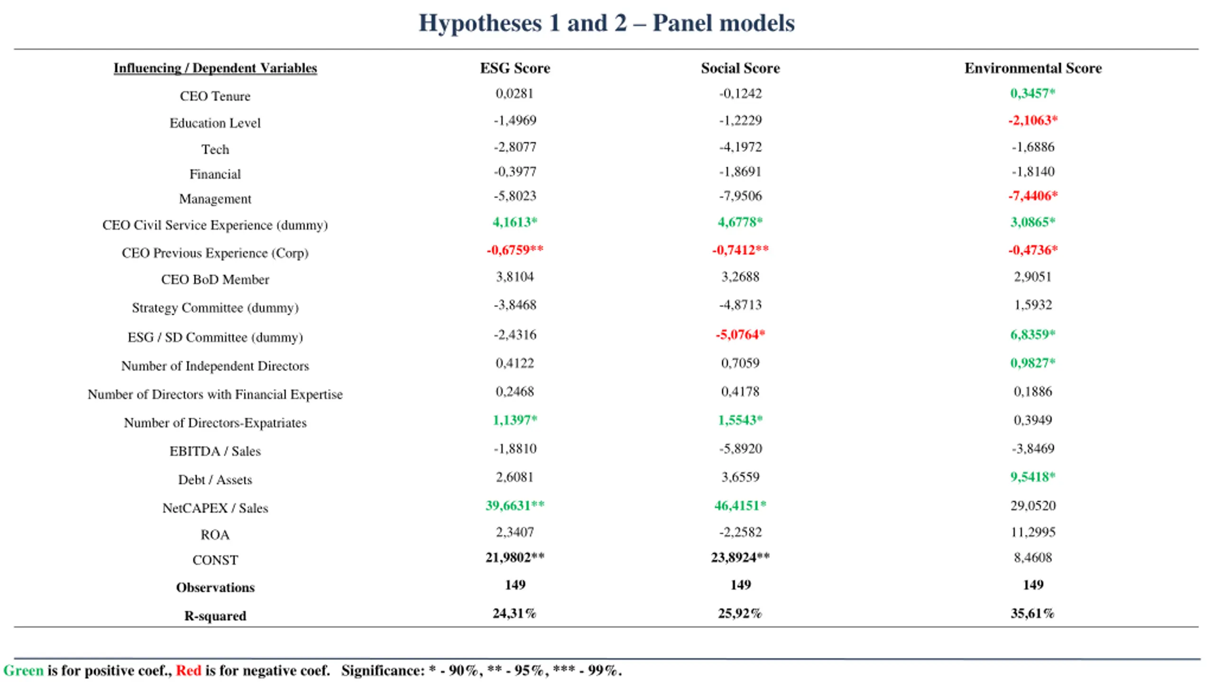The width and height of the screenshot is (1214, 682).
Task: Click ESG Score value 4,1613*
Action: pos(515,222)
